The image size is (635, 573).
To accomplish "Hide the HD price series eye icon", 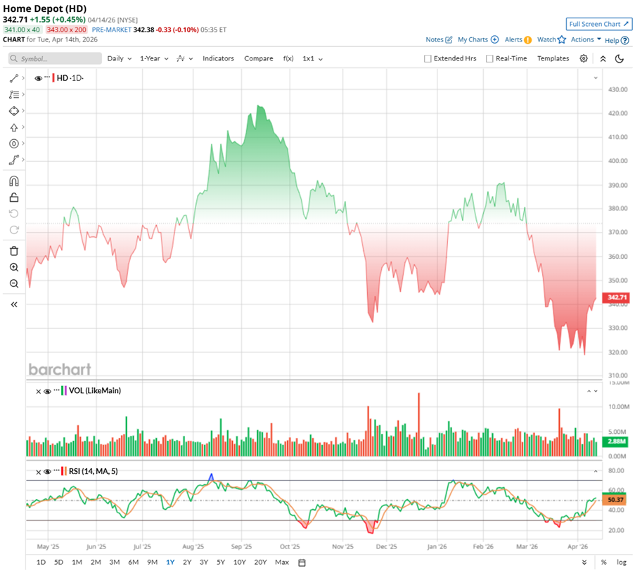I will 39,78.
